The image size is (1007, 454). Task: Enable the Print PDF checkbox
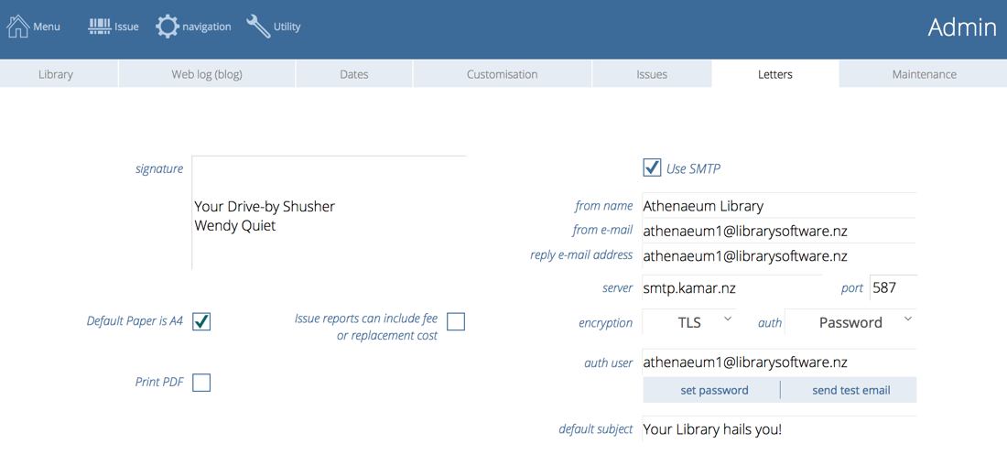(x=201, y=382)
